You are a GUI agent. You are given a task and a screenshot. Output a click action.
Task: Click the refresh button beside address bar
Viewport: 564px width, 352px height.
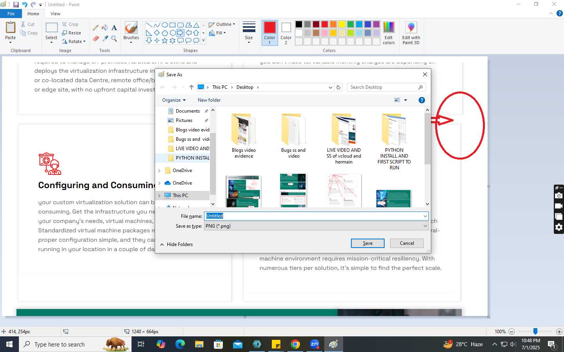click(339, 87)
